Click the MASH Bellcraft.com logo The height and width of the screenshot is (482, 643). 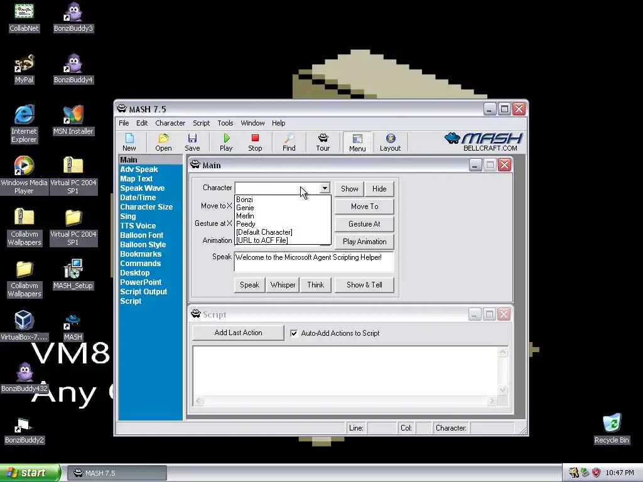coord(484,142)
